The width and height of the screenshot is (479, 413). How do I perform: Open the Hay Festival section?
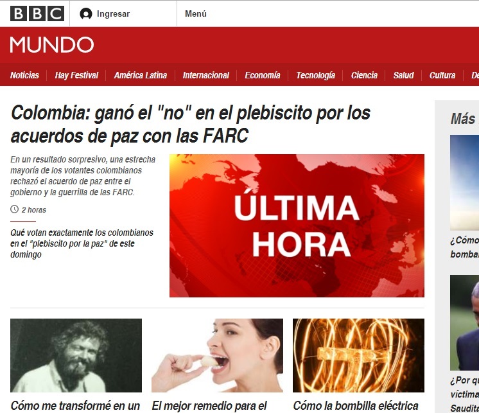click(76, 75)
